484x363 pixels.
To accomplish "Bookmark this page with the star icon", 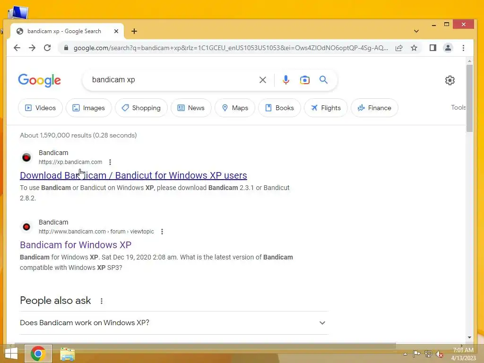I will [414, 48].
